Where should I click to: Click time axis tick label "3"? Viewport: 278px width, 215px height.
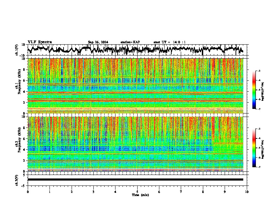pos(93,192)
